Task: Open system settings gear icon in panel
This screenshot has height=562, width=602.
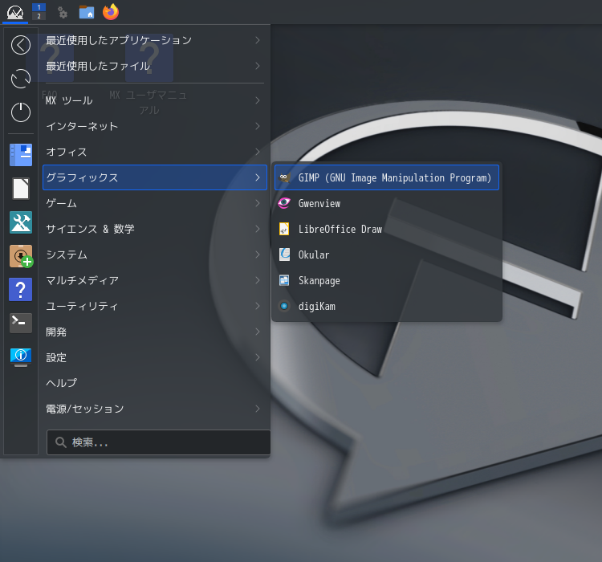Action: point(63,13)
